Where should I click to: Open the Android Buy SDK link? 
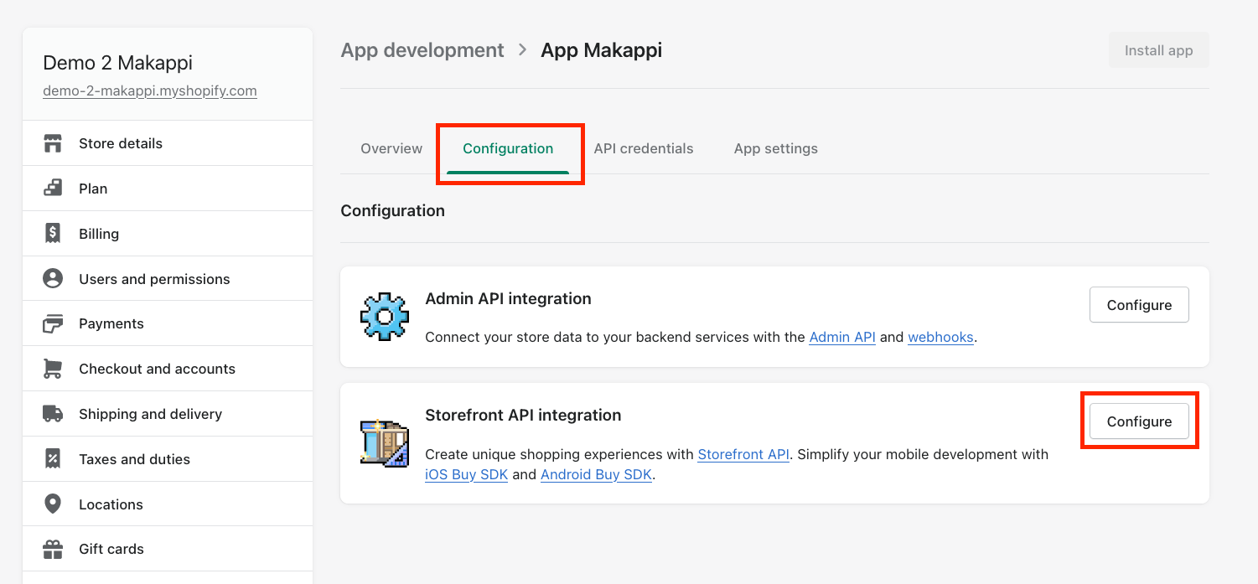coord(596,474)
